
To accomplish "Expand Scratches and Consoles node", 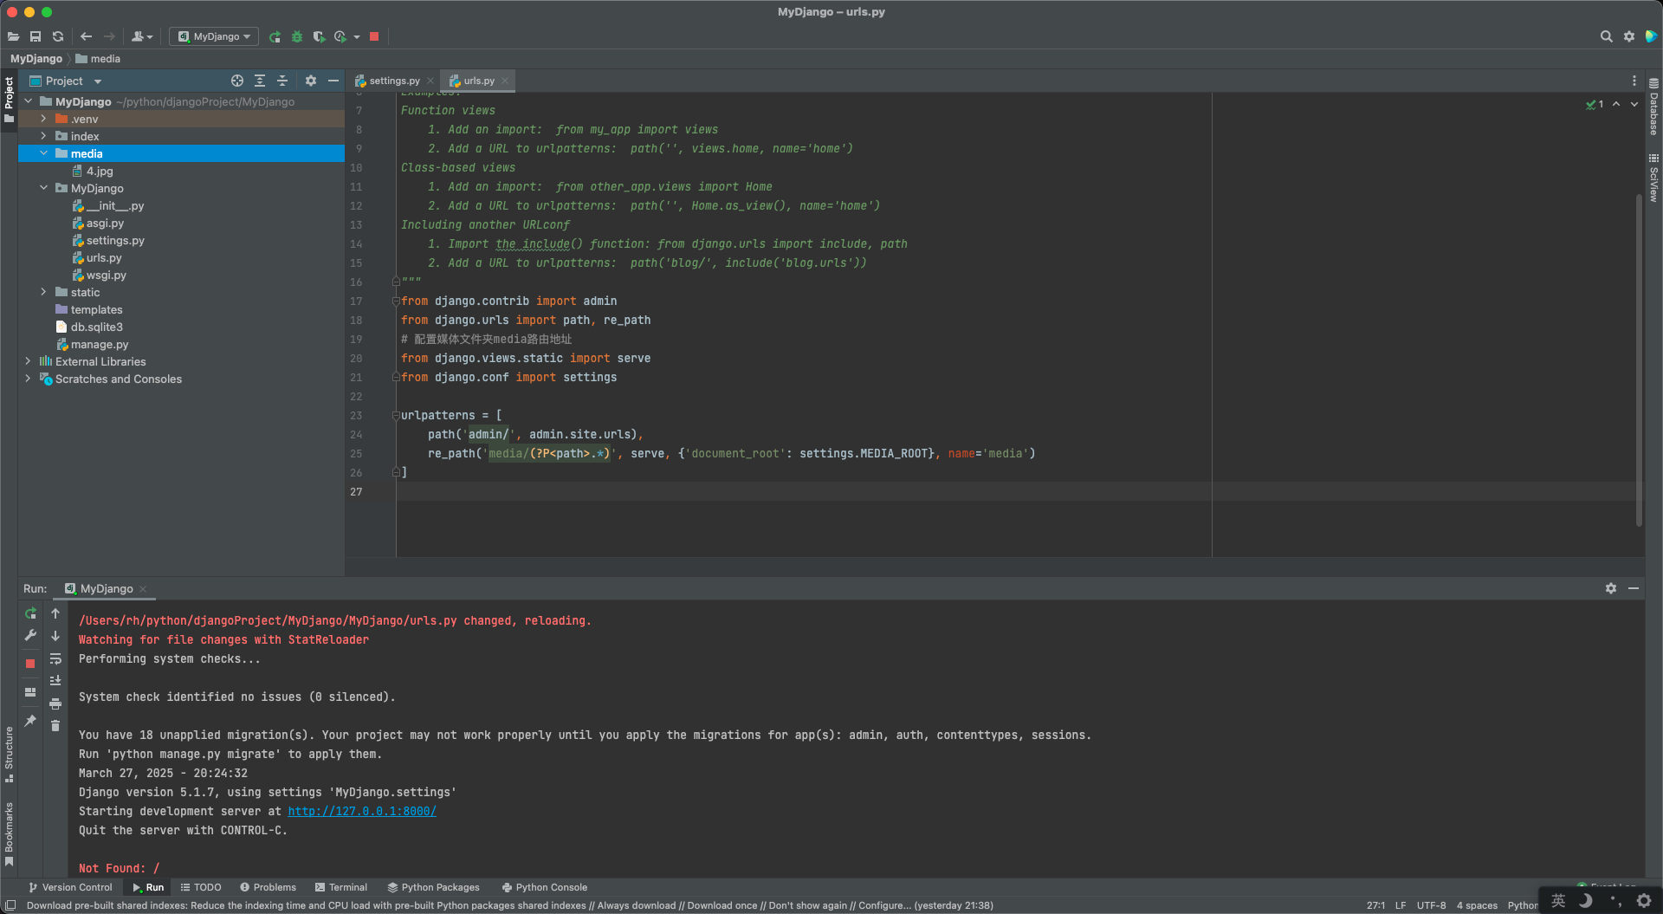I will [28, 379].
